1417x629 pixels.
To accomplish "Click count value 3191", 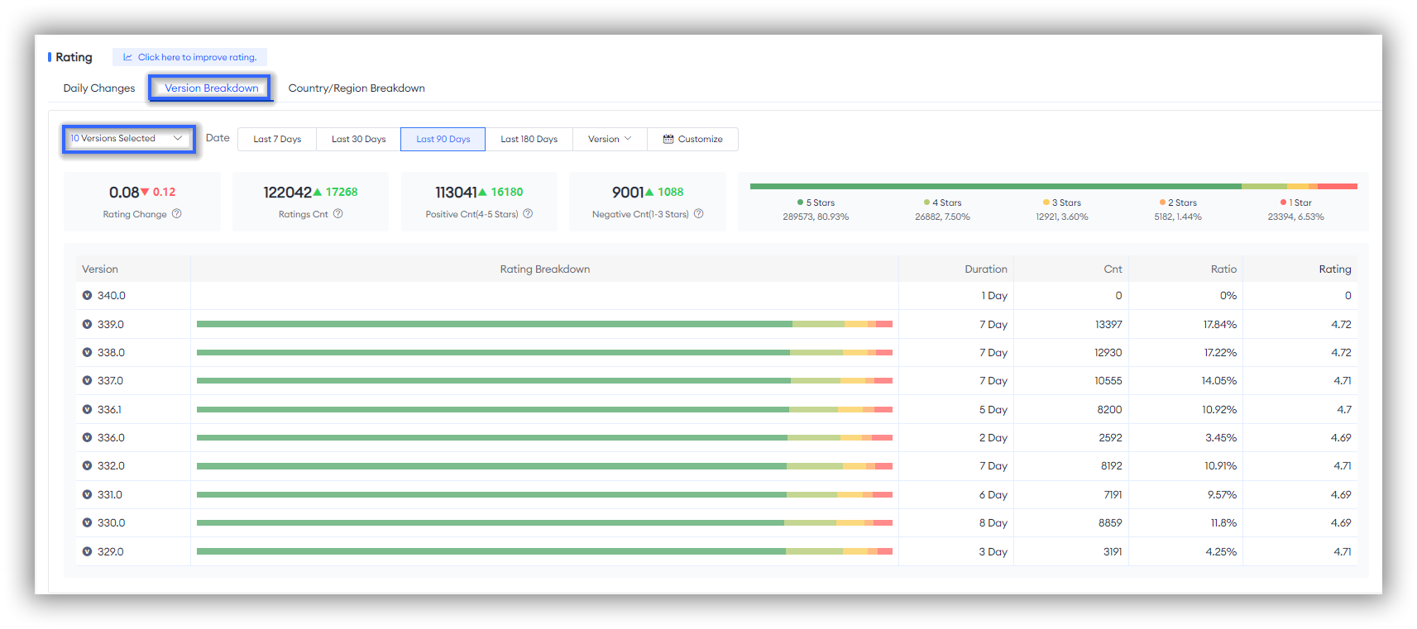I will tap(1113, 551).
